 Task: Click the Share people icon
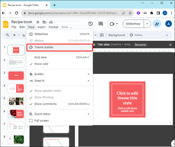point(157,24)
